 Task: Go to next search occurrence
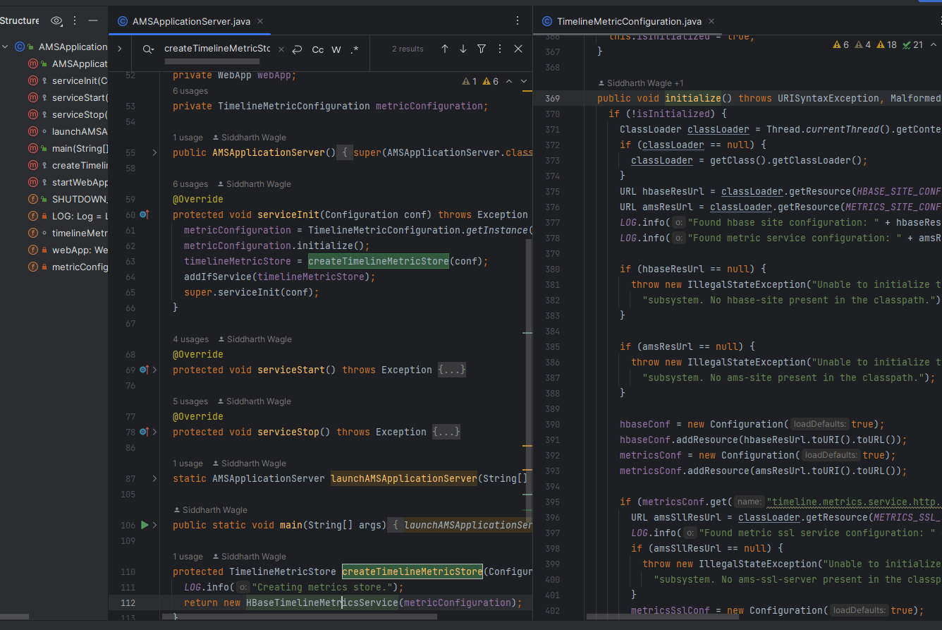(x=463, y=49)
